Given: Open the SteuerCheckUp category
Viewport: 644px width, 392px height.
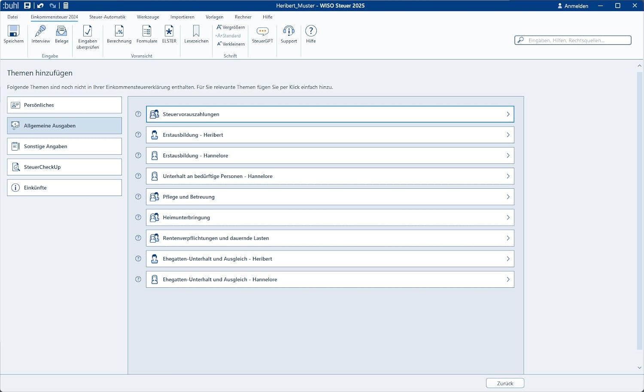Looking at the screenshot, I should (x=64, y=167).
